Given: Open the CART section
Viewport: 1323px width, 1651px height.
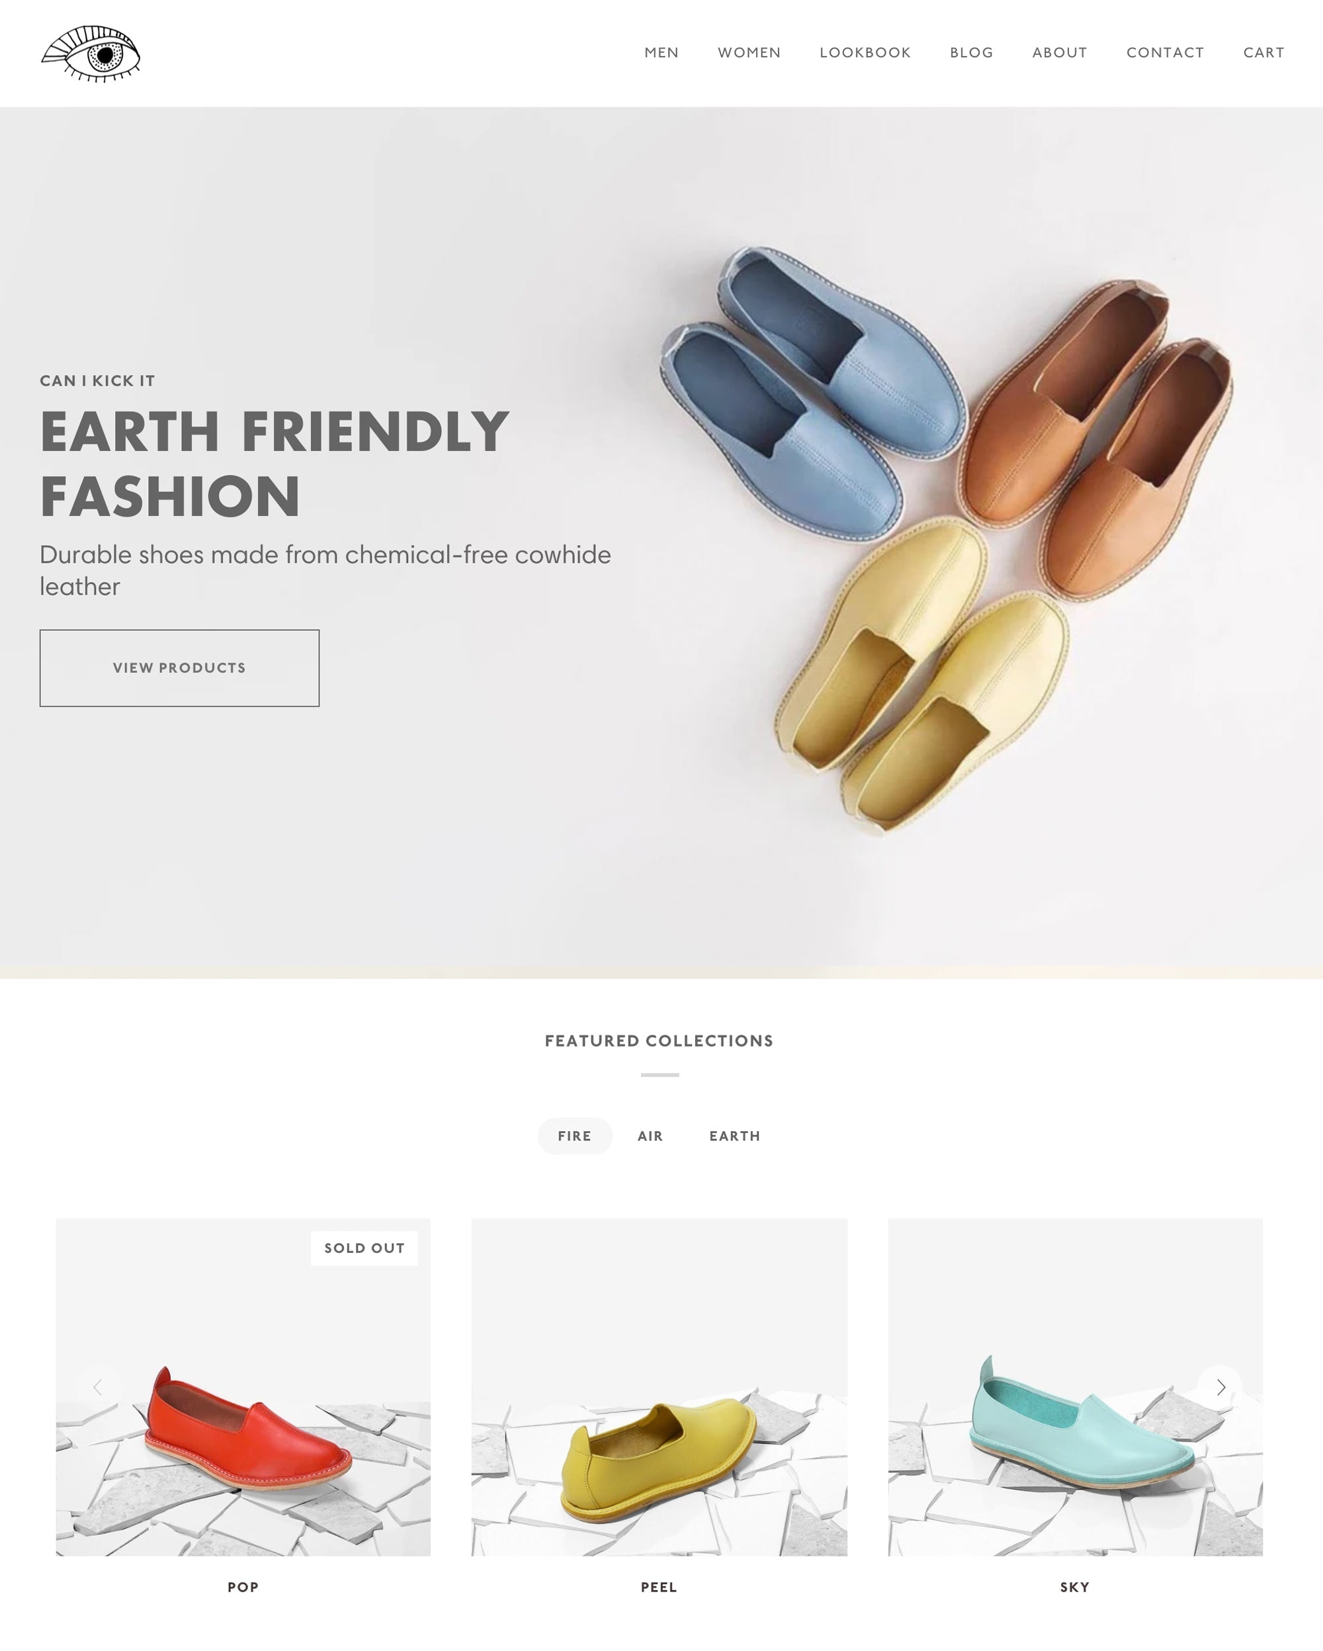Looking at the screenshot, I should (1263, 52).
